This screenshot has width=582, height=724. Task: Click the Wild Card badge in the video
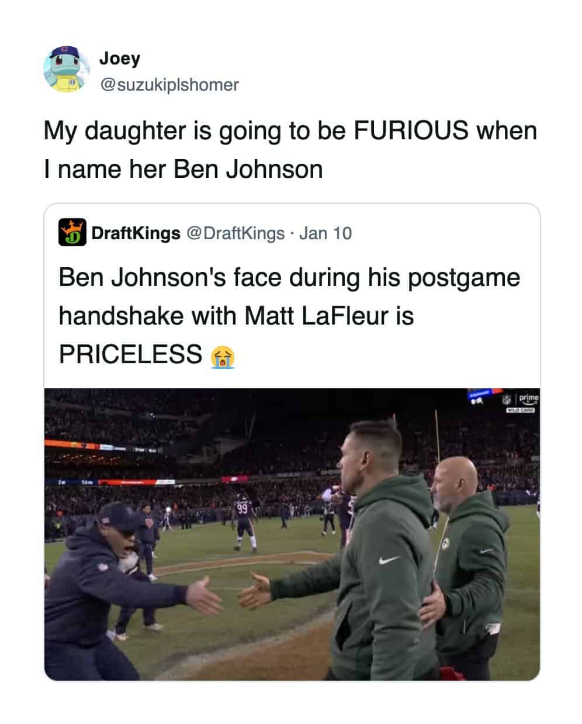tap(521, 409)
